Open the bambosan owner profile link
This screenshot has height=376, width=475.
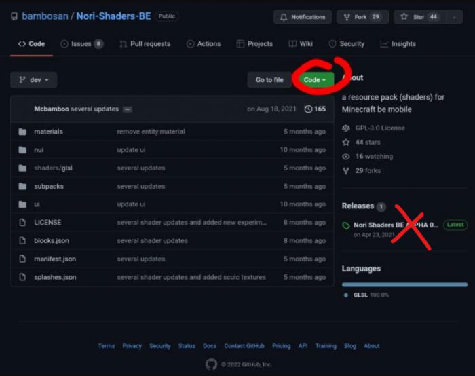(45, 16)
